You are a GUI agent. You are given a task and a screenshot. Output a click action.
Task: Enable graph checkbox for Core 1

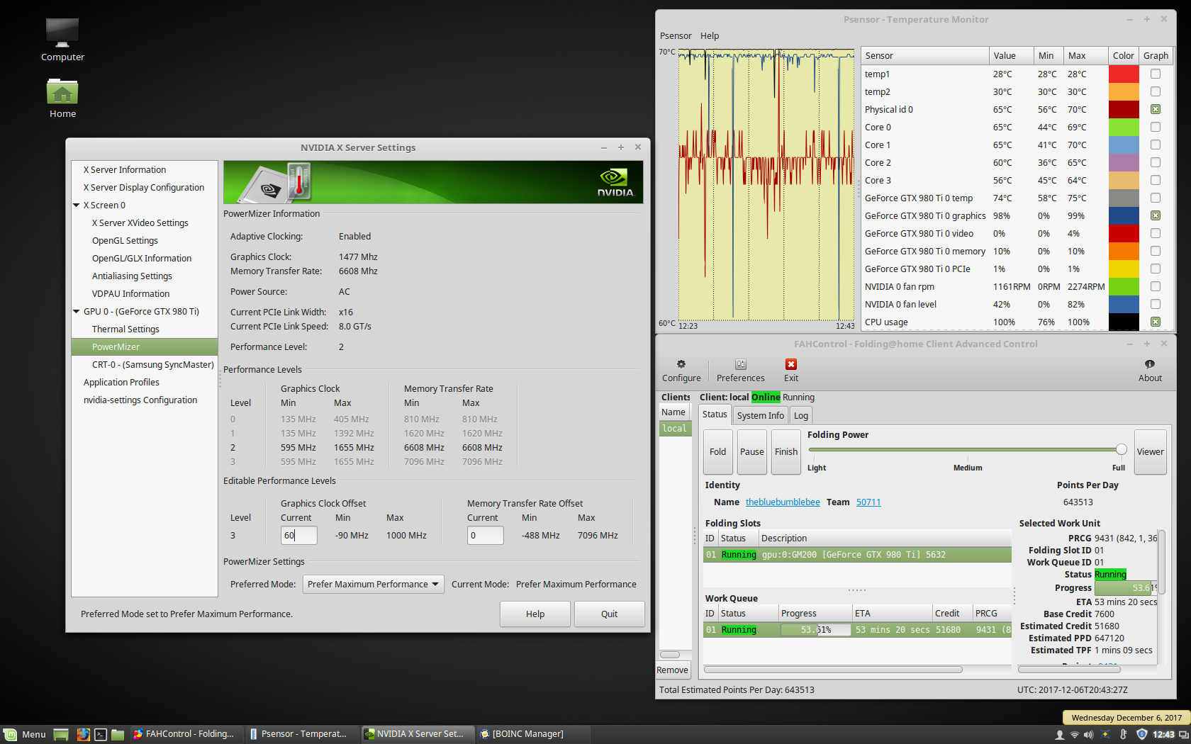(x=1156, y=145)
